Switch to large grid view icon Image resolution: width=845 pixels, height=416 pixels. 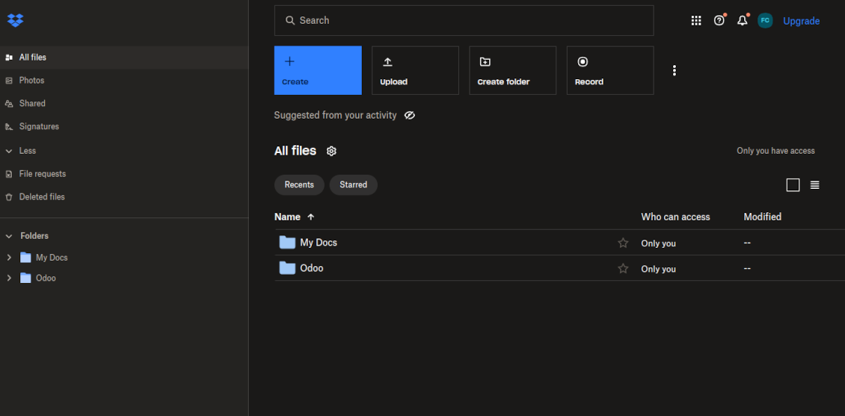click(x=793, y=185)
